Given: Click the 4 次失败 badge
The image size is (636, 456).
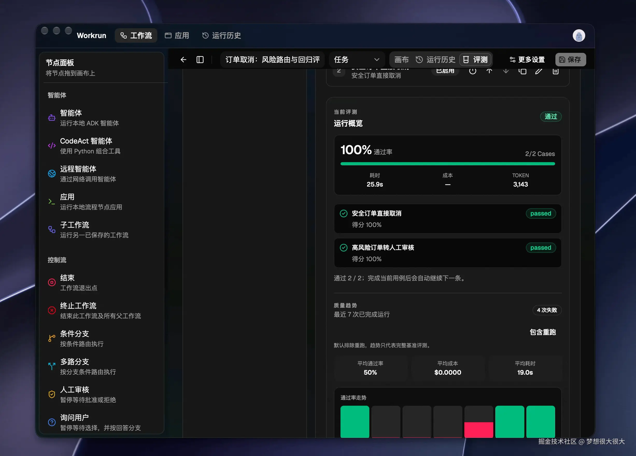Looking at the screenshot, I should 547,310.
